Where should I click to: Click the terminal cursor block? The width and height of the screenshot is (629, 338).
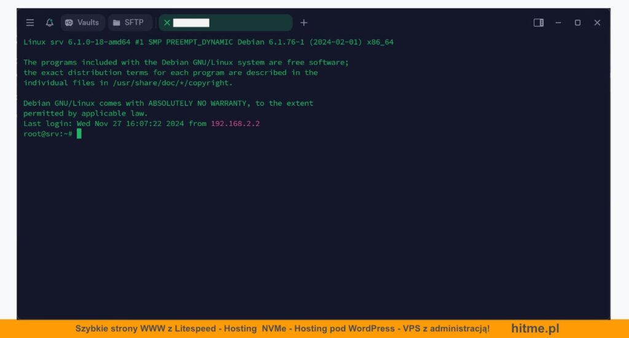pos(79,134)
